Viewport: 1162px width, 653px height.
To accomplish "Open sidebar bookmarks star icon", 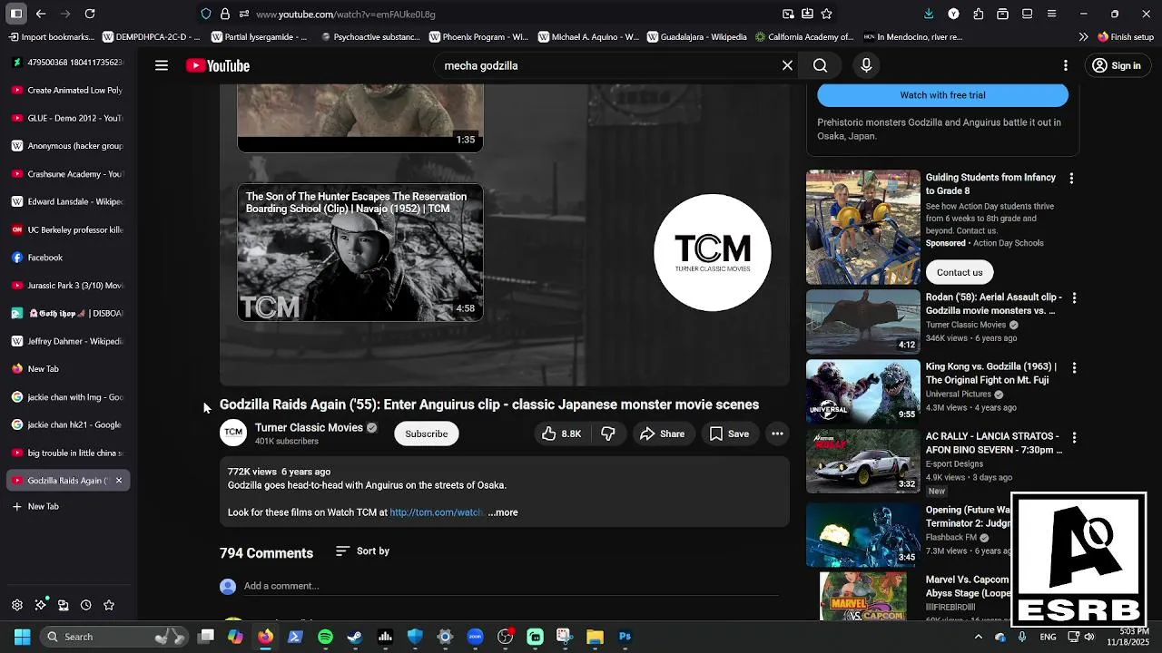I will [x=109, y=605].
